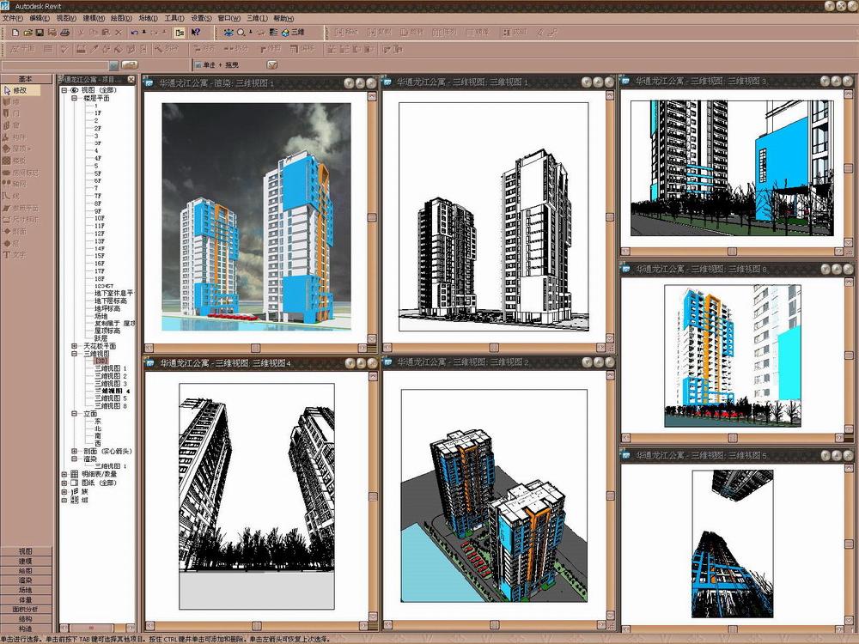The image size is (859, 644).
Task: Click the Undo arrow icon
Action: pyautogui.click(x=134, y=33)
